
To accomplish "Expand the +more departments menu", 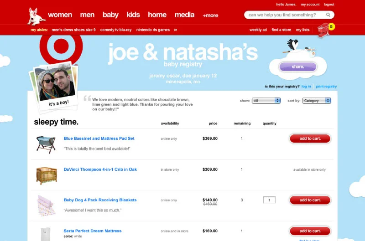I will click(x=210, y=15).
